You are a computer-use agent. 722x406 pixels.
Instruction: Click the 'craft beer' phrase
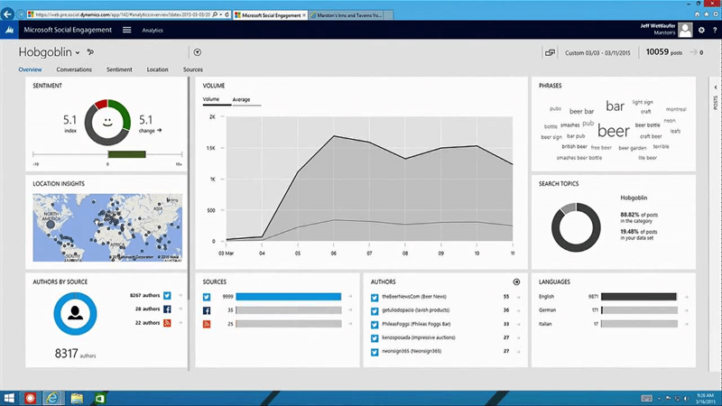[651, 136]
